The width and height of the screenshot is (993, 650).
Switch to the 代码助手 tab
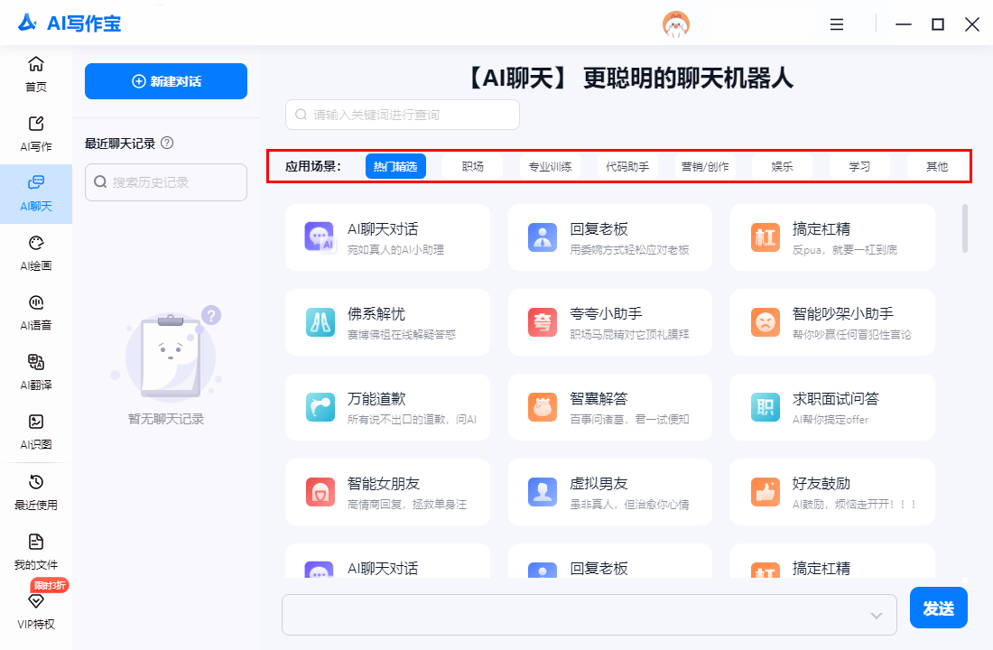(627, 166)
